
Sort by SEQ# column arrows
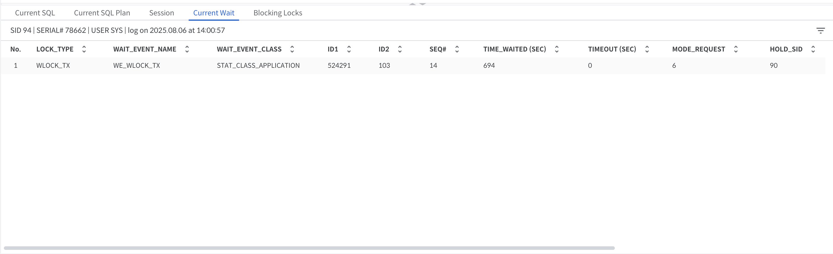pos(457,49)
